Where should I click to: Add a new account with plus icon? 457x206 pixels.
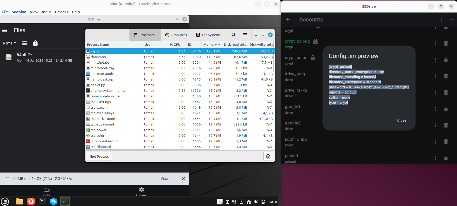(x=452, y=20)
